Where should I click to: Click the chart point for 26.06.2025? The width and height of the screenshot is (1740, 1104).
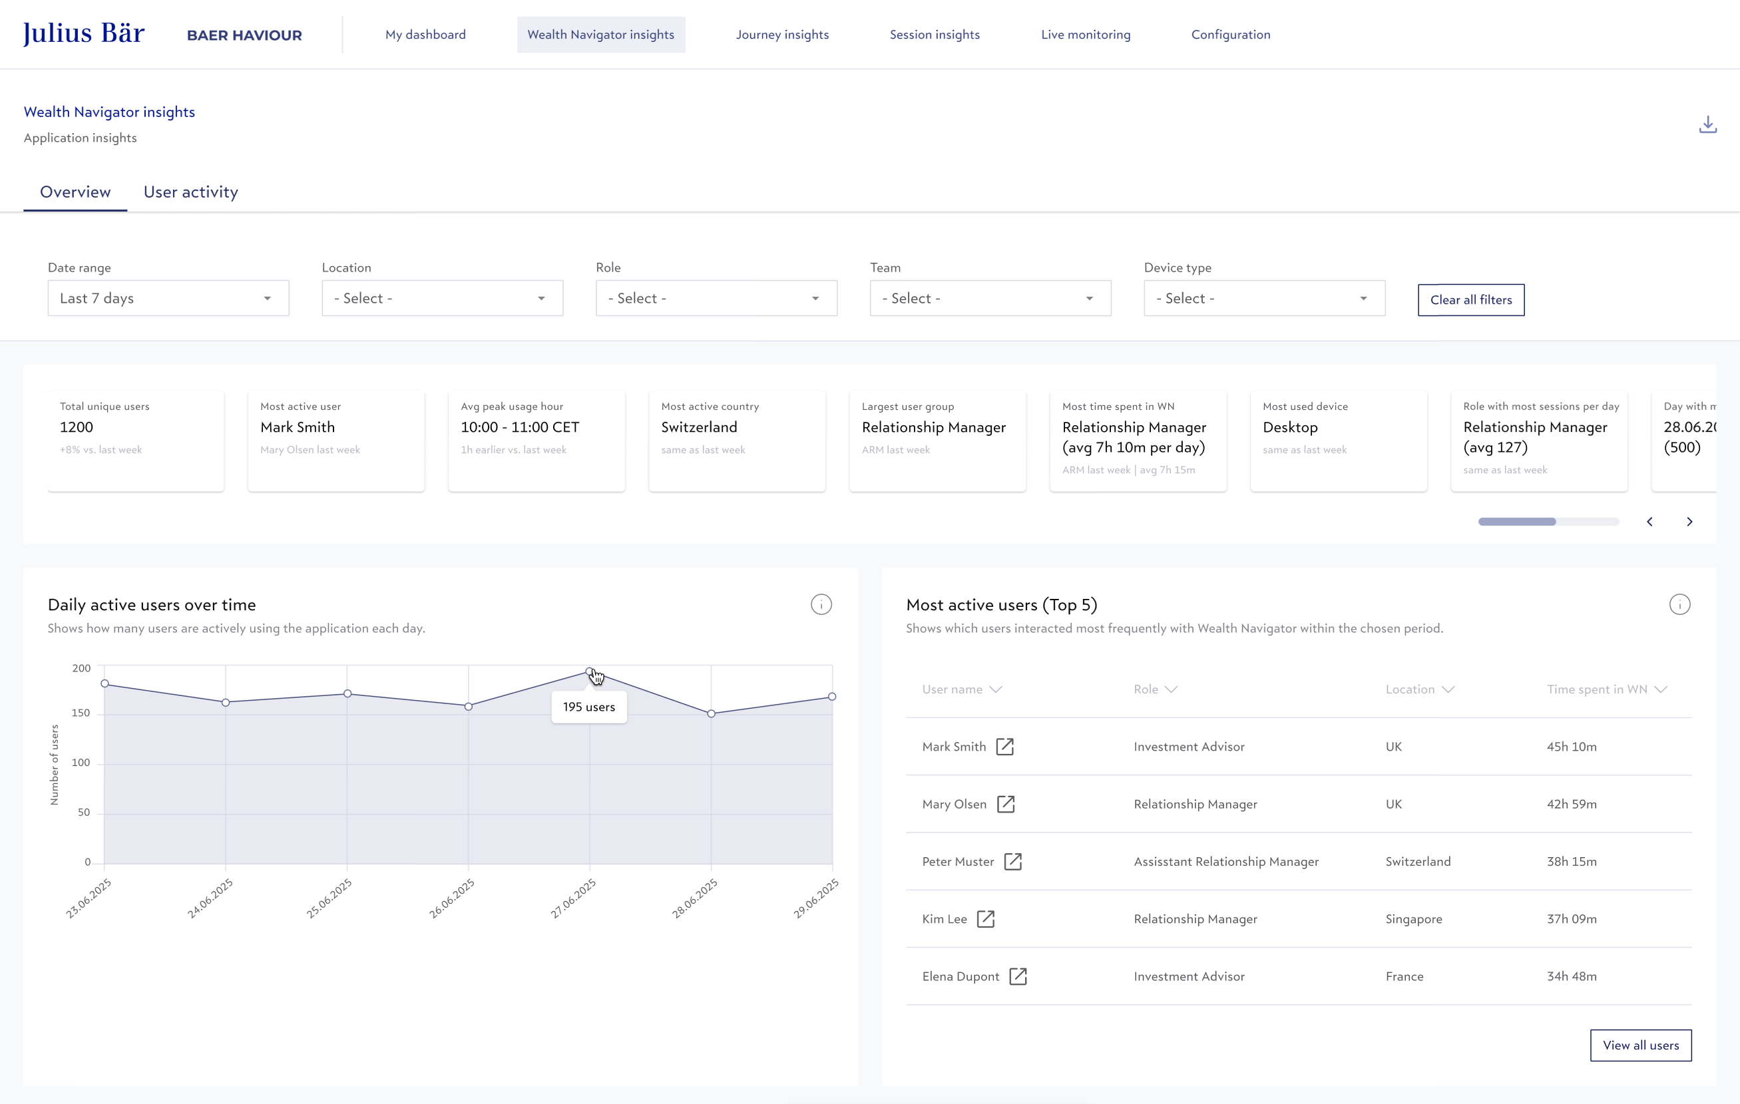[468, 707]
